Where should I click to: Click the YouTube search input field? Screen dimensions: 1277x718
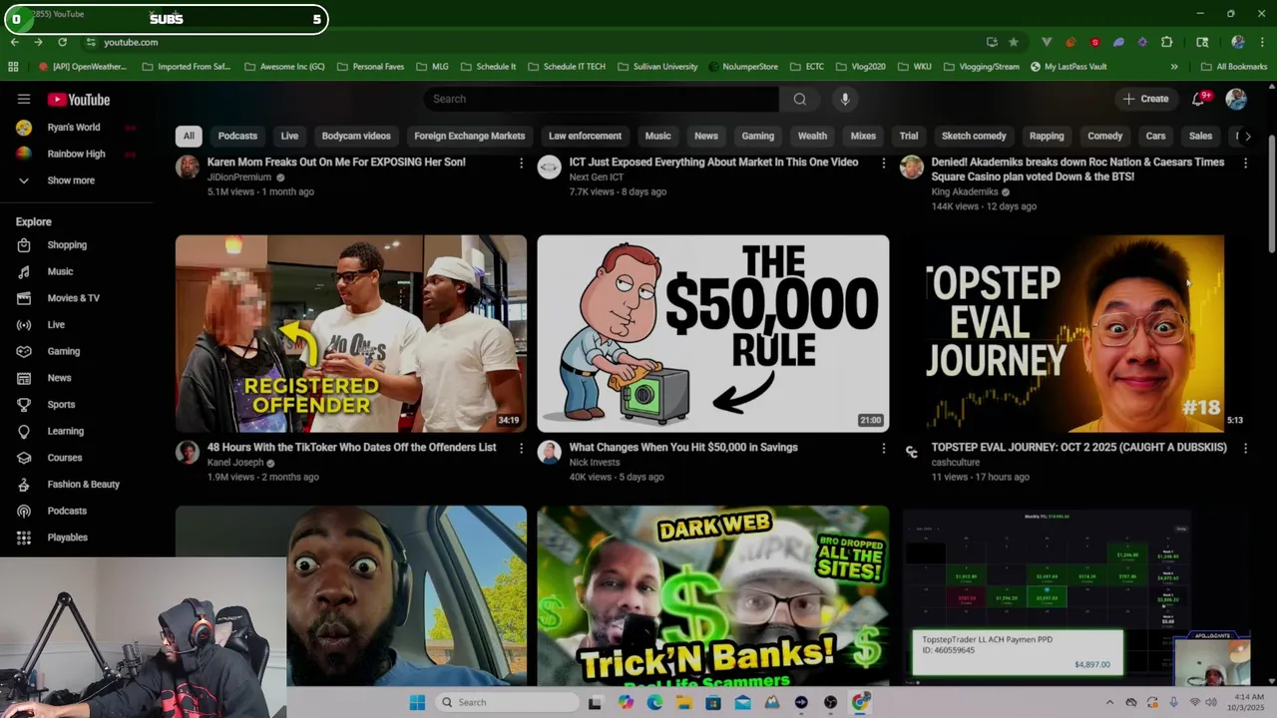click(601, 99)
